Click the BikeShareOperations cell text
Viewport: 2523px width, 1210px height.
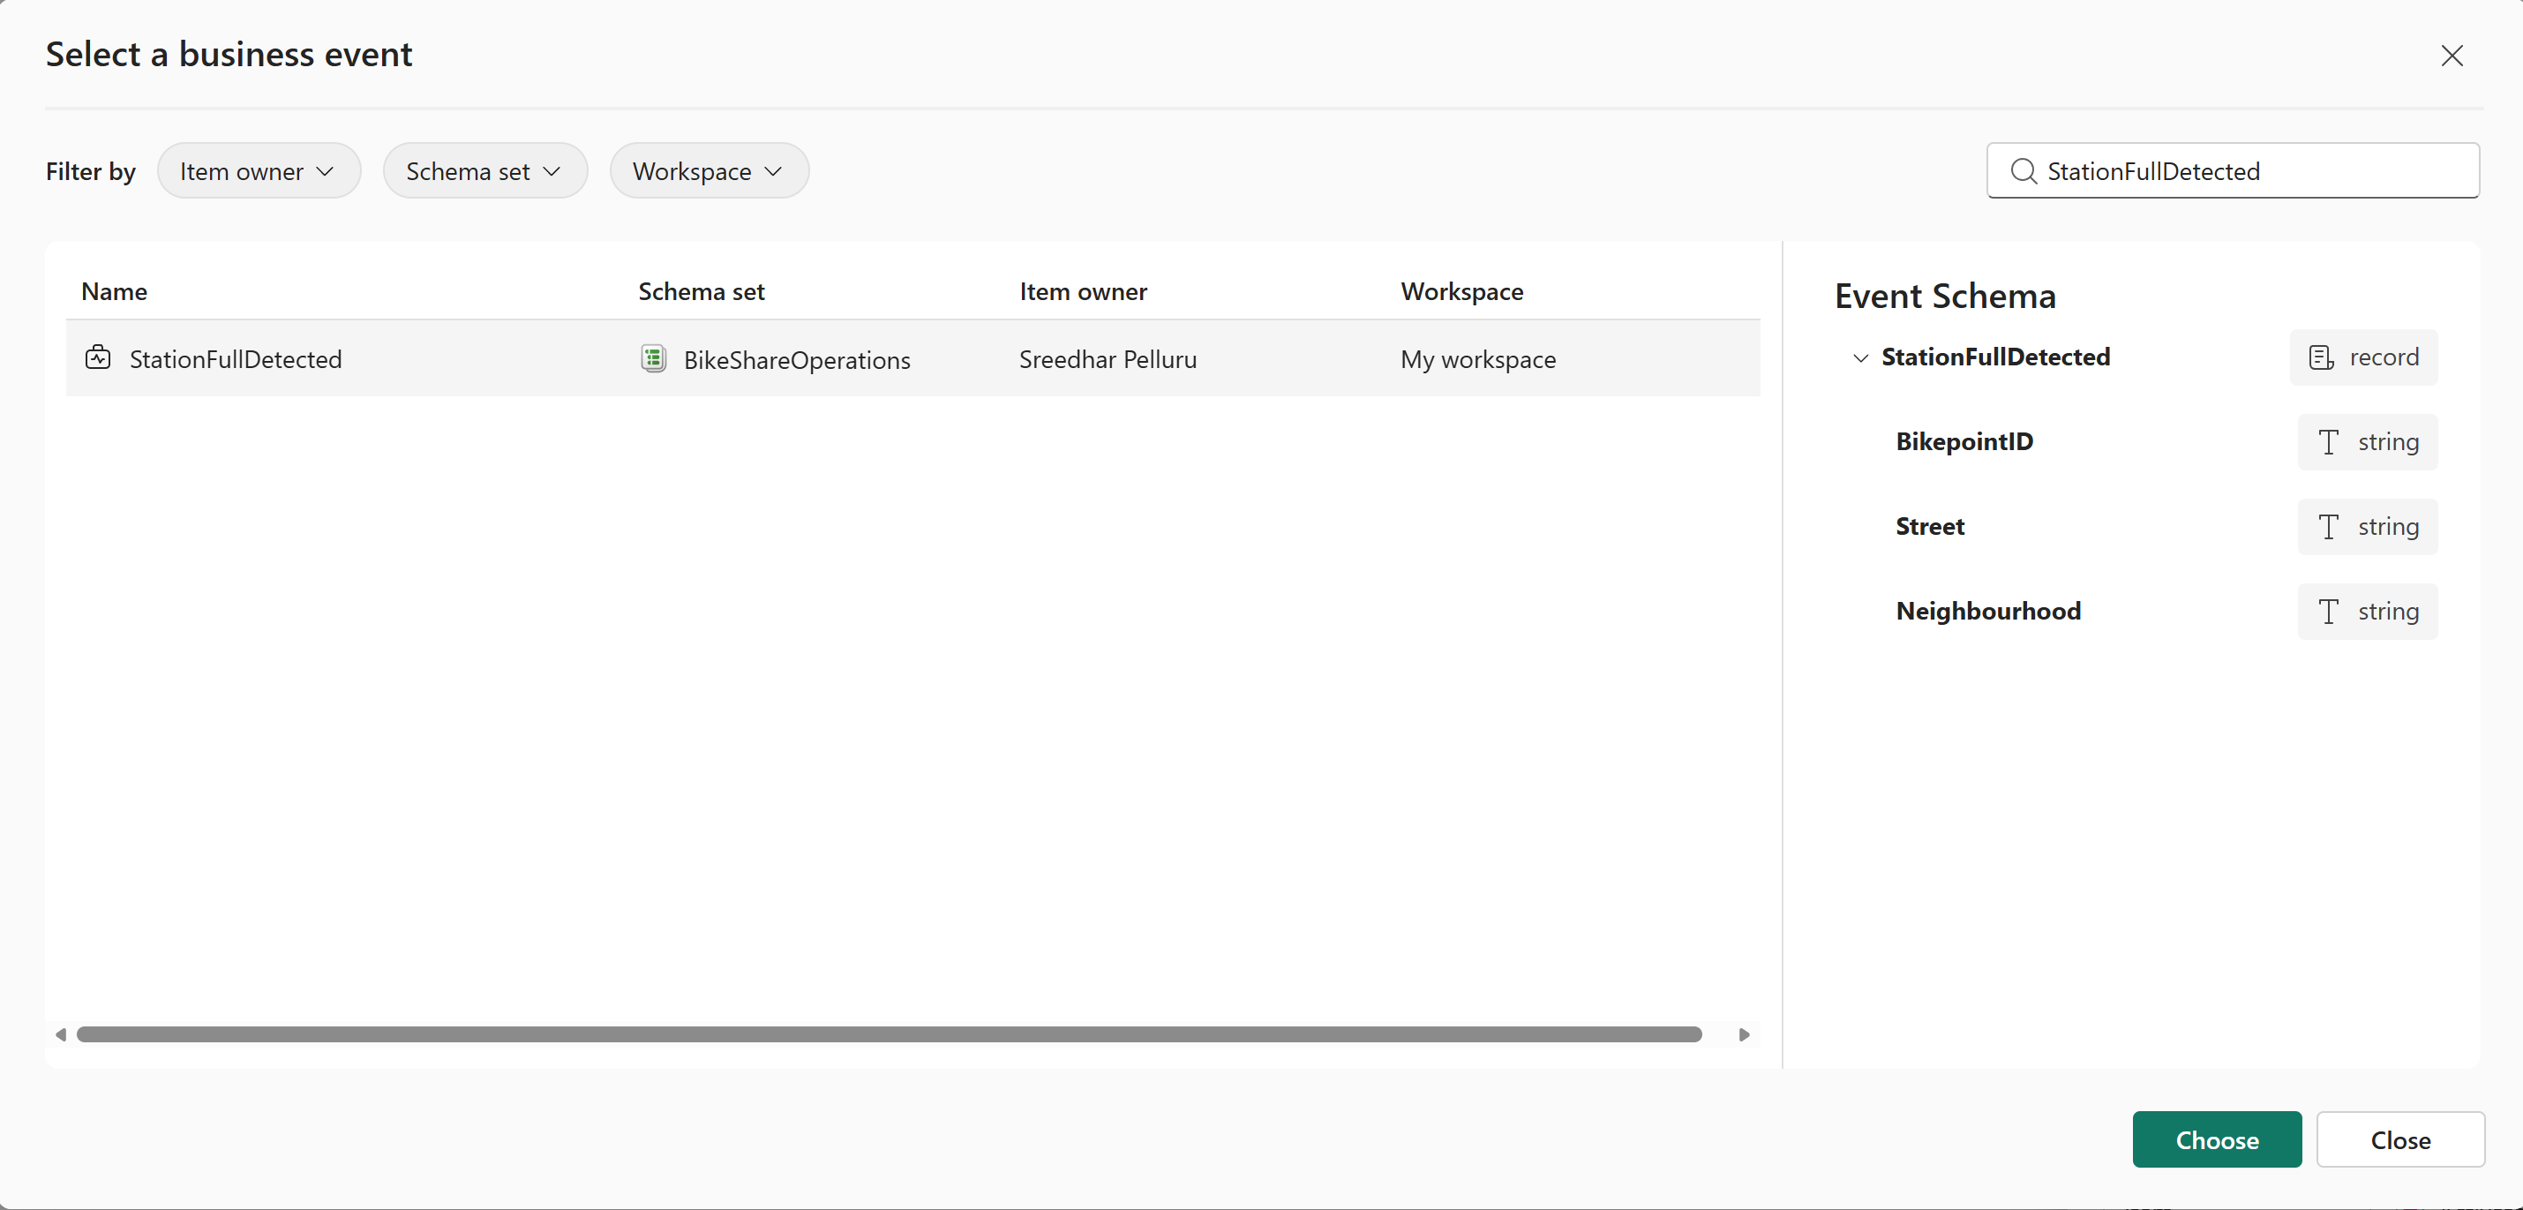click(796, 359)
